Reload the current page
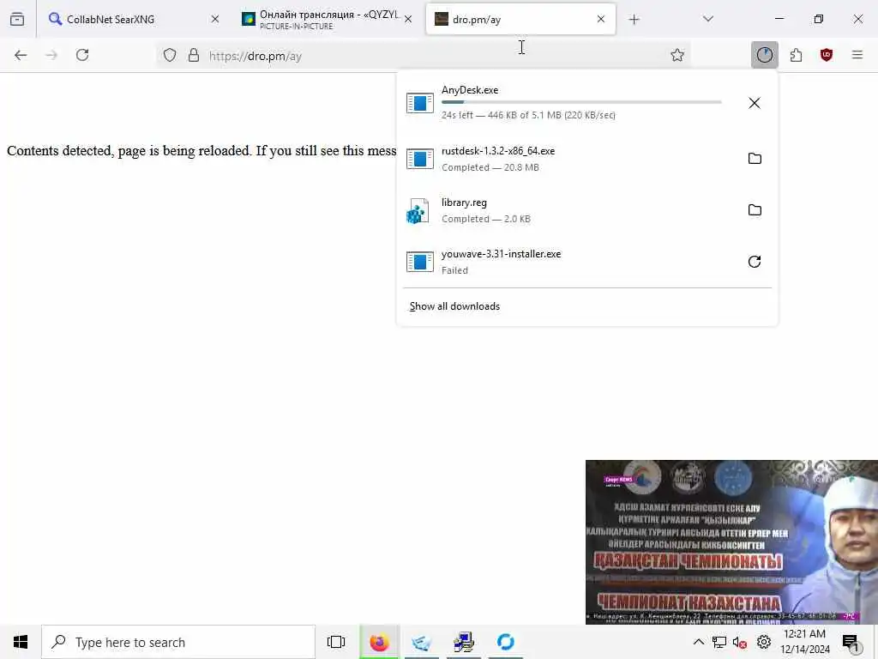The height and width of the screenshot is (659, 878). (82, 55)
